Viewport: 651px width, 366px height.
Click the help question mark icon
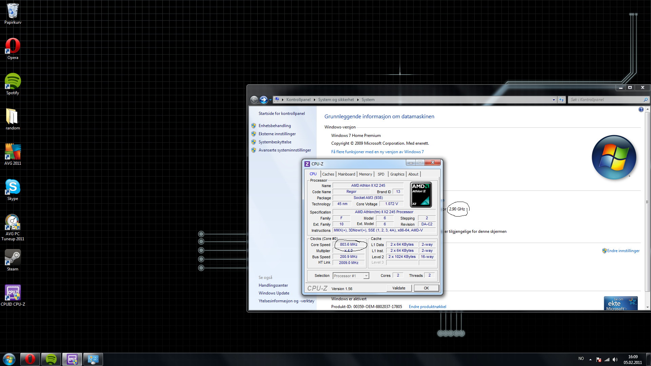click(641, 109)
